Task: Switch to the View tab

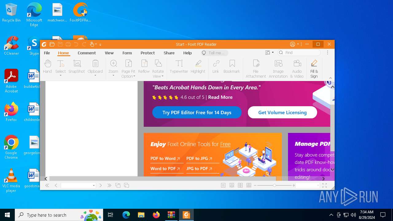Action: tap(109, 53)
